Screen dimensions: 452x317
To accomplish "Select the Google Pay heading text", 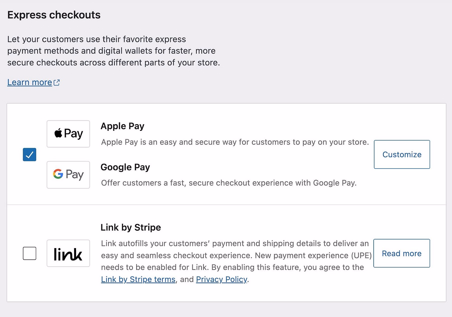I will click(125, 167).
